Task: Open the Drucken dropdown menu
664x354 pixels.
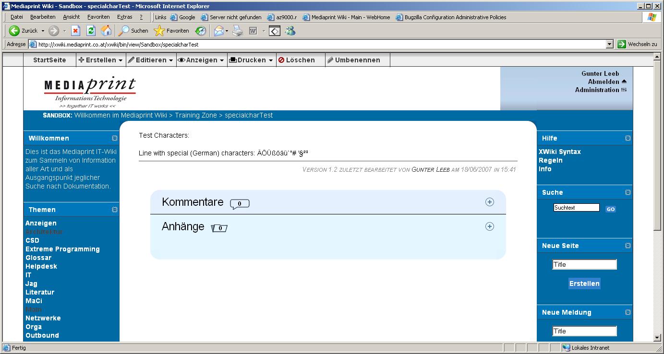Action: tap(252, 60)
